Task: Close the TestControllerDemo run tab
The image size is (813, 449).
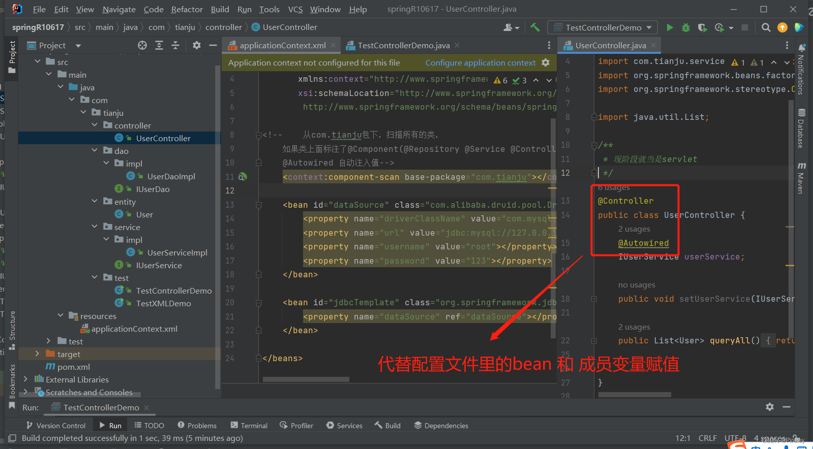Action: tap(146, 407)
